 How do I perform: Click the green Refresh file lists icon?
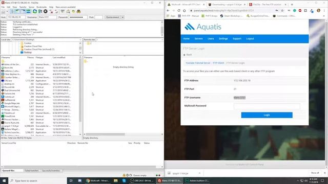pos(35,11)
